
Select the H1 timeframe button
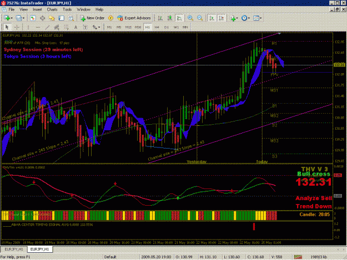click(x=147, y=27)
